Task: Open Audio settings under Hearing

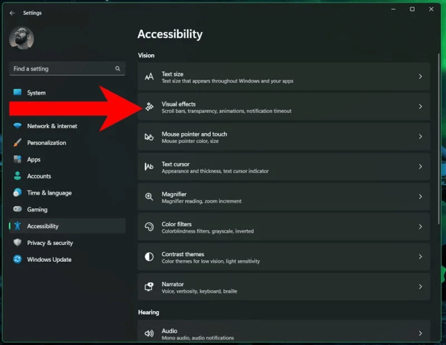Action: [284, 332]
